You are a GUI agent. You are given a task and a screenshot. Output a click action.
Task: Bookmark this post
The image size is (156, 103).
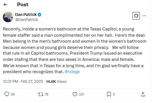109,94
